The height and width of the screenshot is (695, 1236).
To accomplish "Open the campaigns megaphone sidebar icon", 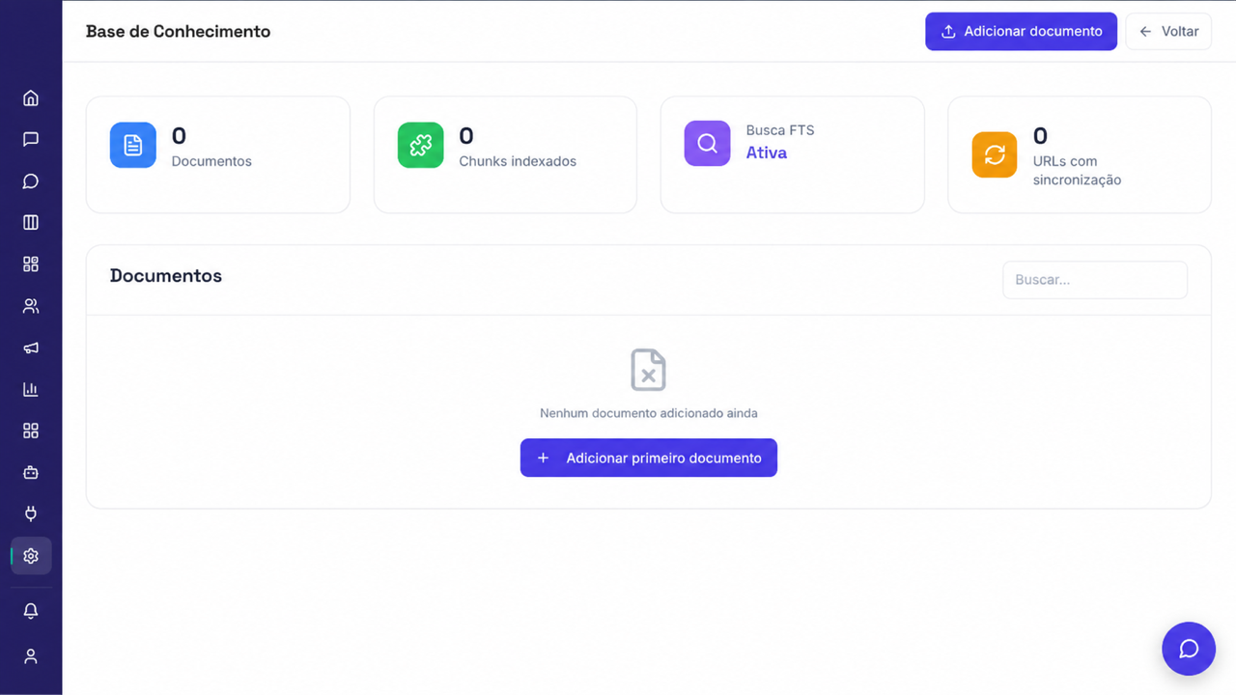I will pyautogui.click(x=31, y=347).
